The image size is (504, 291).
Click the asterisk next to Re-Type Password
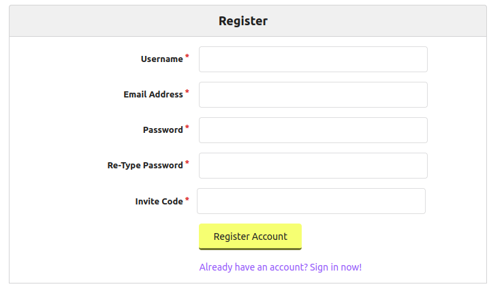pyautogui.click(x=187, y=164)
